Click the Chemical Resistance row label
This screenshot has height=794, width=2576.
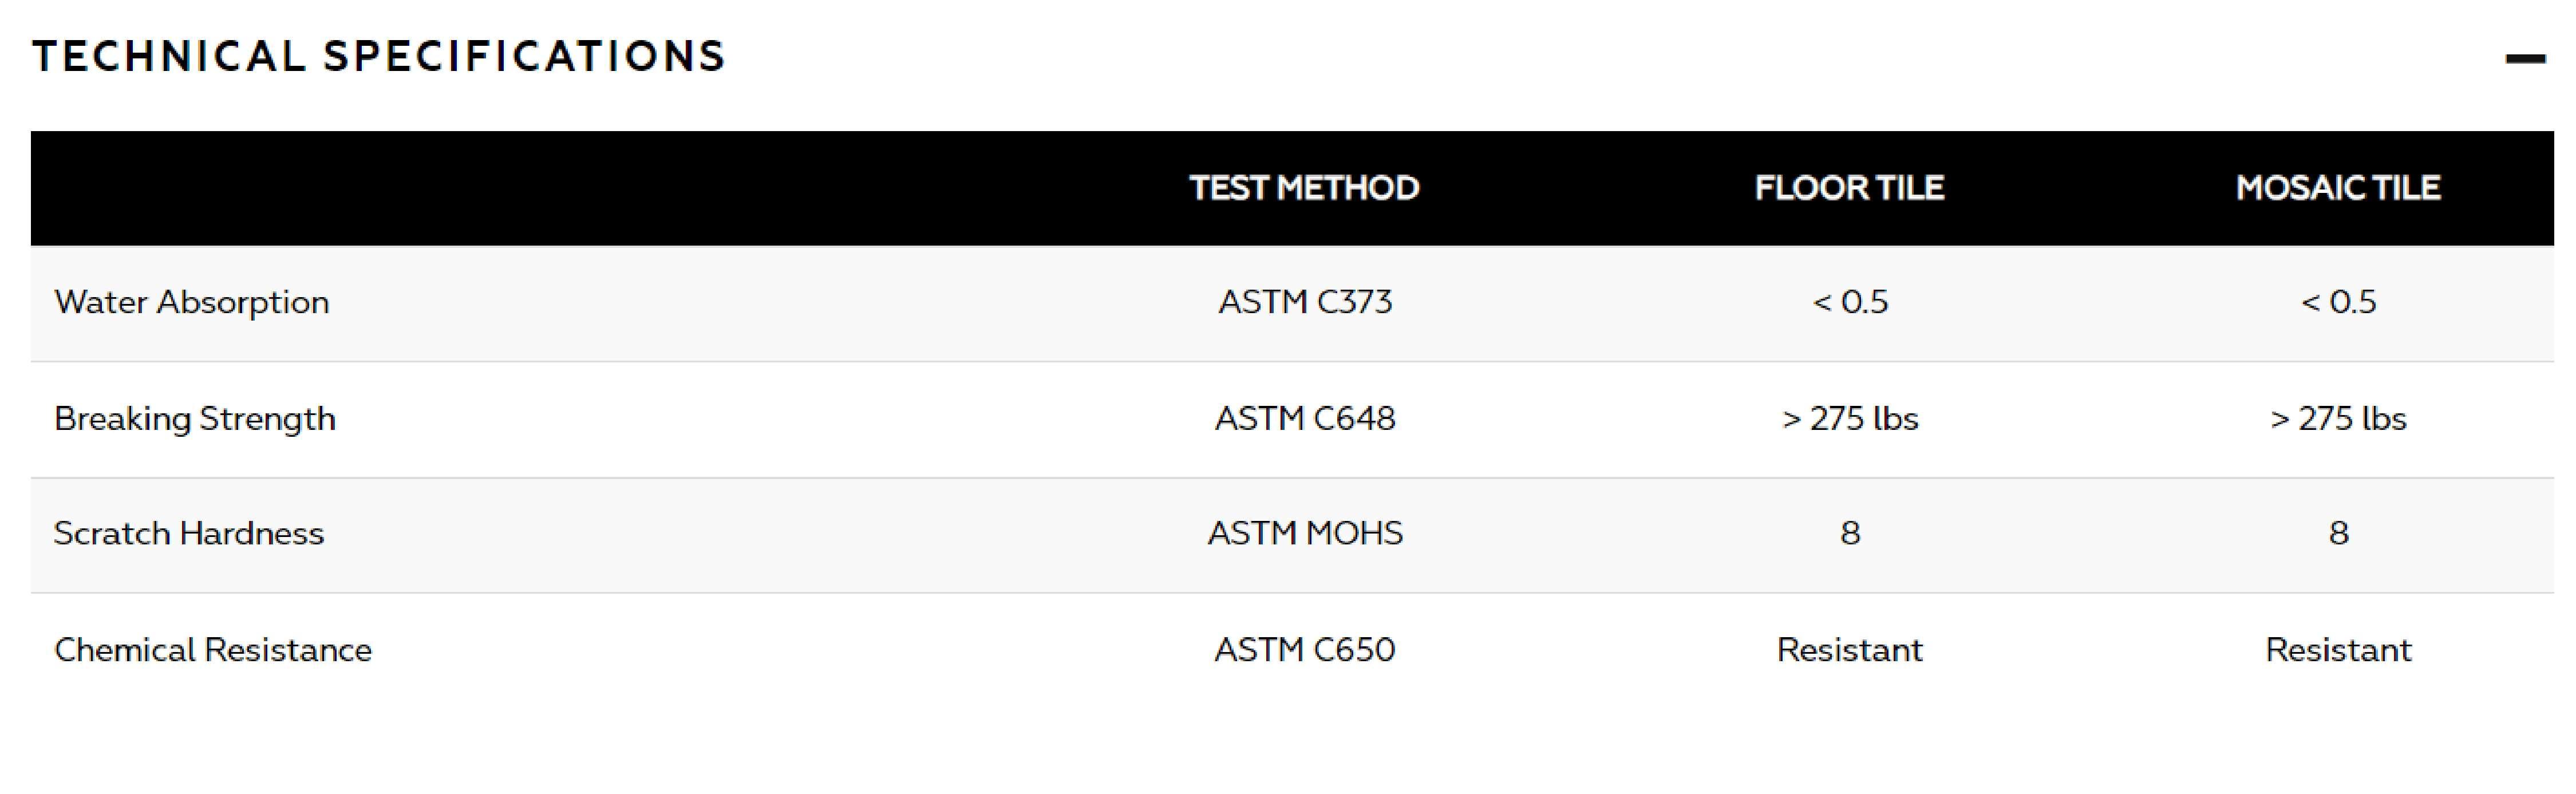tap(213, 650)
